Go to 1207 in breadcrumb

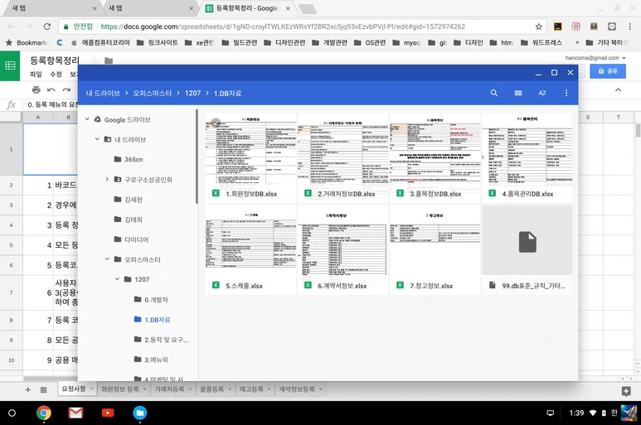[x=192, y=93]
